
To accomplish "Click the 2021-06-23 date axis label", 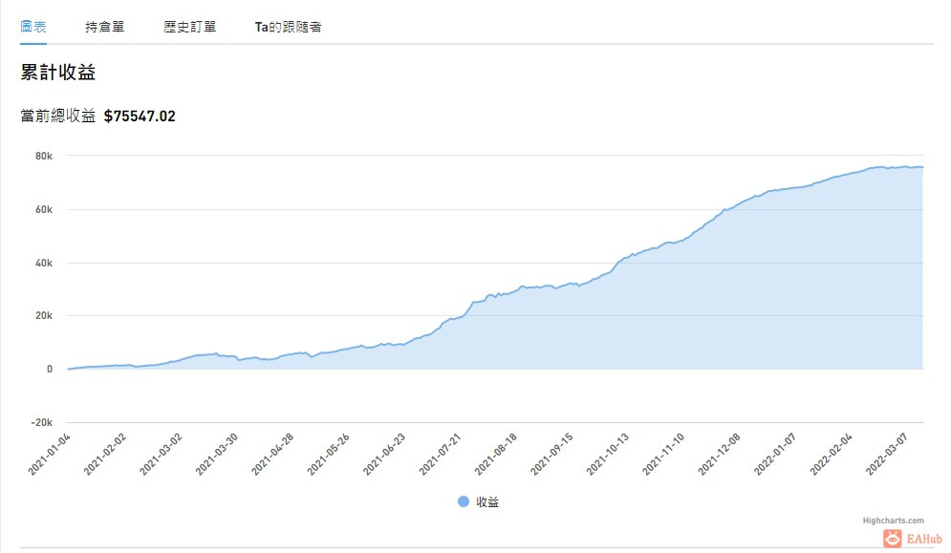I will [384, 455].
